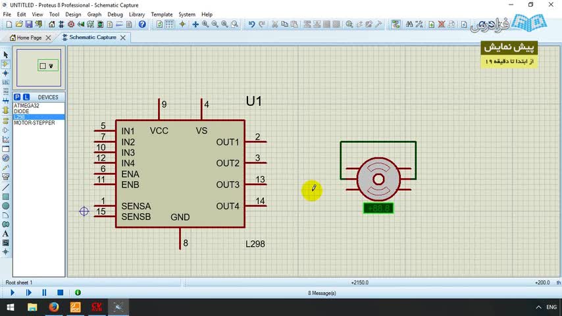Switch to the Home Page tab
The height and width of the screenshot is (316, 562).
click(x=29, y=38)
